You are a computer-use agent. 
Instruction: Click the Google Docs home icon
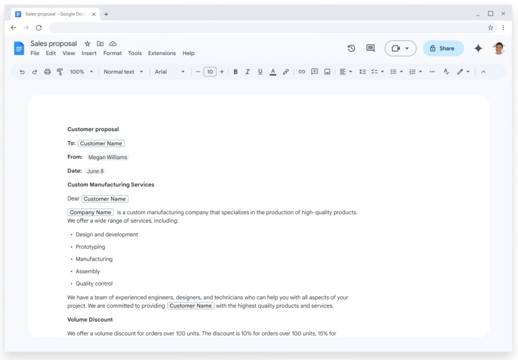(x=19, y=48)
